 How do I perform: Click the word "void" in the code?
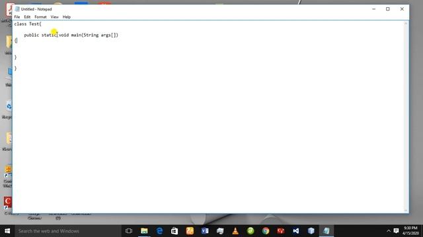click(64, 35)
